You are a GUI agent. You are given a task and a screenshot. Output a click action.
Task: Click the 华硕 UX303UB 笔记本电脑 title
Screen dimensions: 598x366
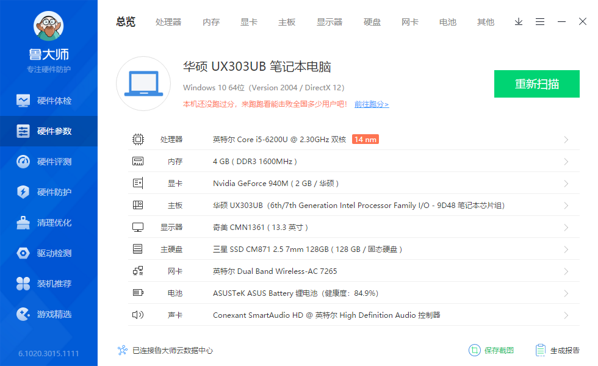click(257, 66)
